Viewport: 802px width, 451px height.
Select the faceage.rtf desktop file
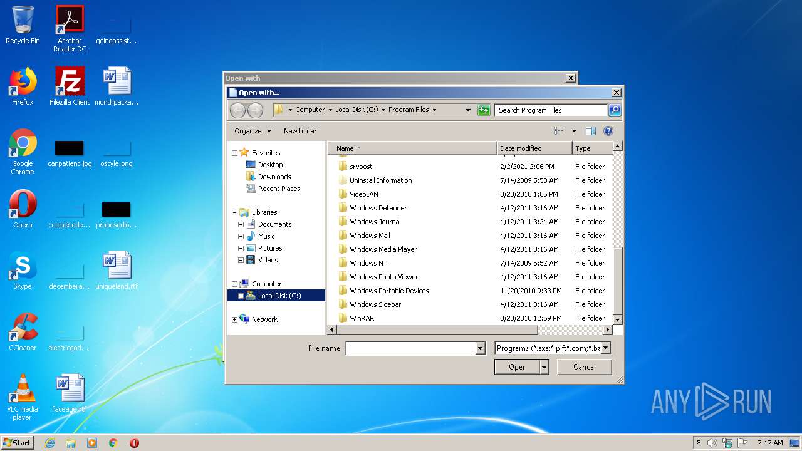[x=70, y=394]
